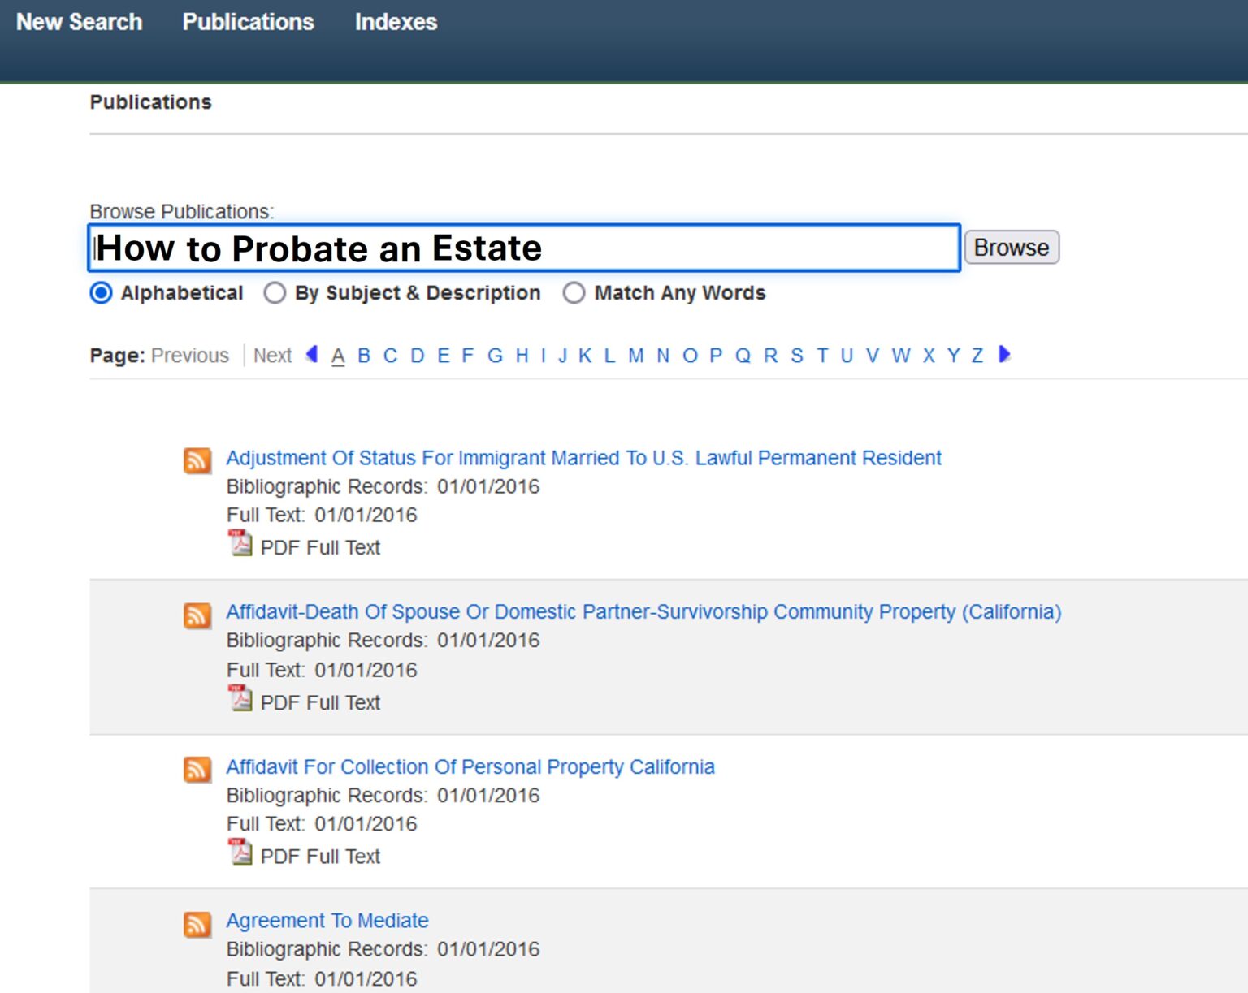Click the RSS icon beside Affidavit-Death Of Spouse

tap(197, 615)
